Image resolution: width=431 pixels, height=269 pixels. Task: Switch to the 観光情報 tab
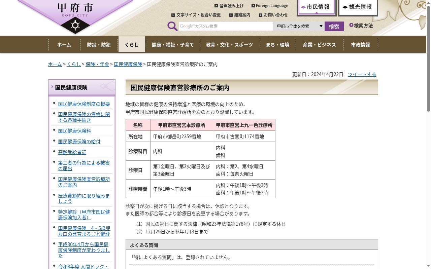[x=358, y=7]
